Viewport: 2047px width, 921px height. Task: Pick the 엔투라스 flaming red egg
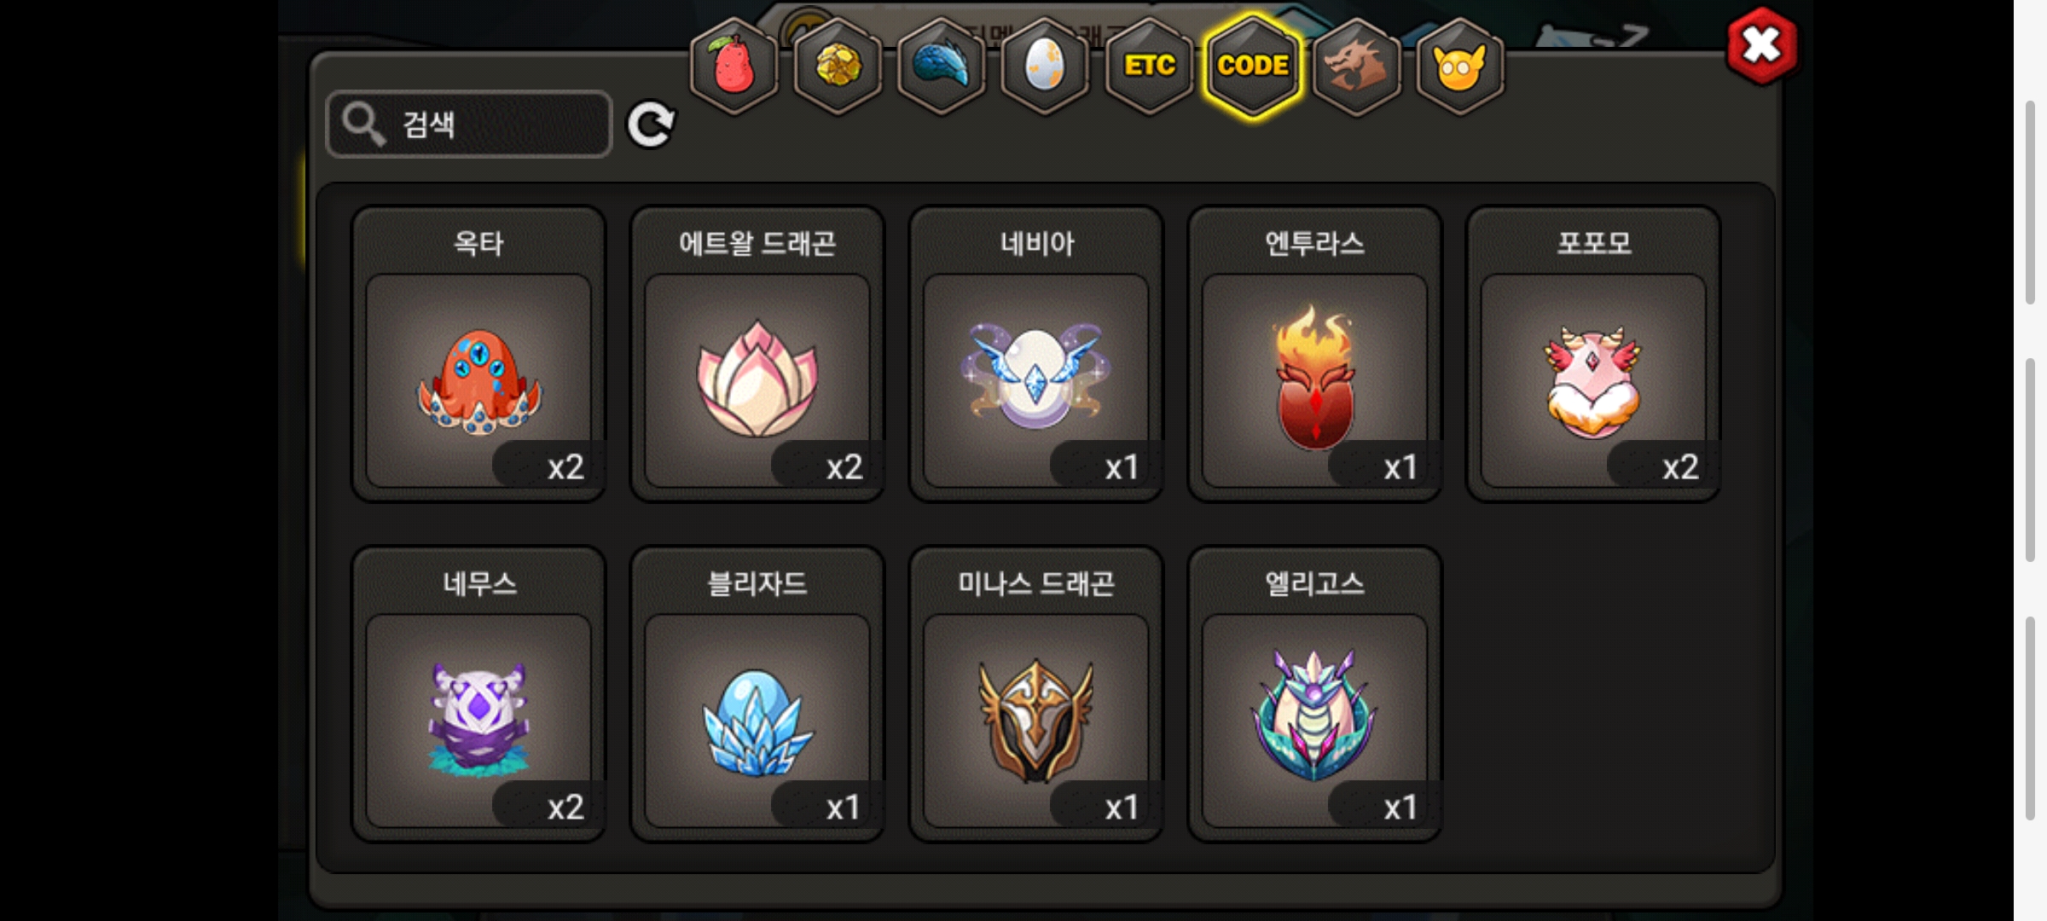1315,354
